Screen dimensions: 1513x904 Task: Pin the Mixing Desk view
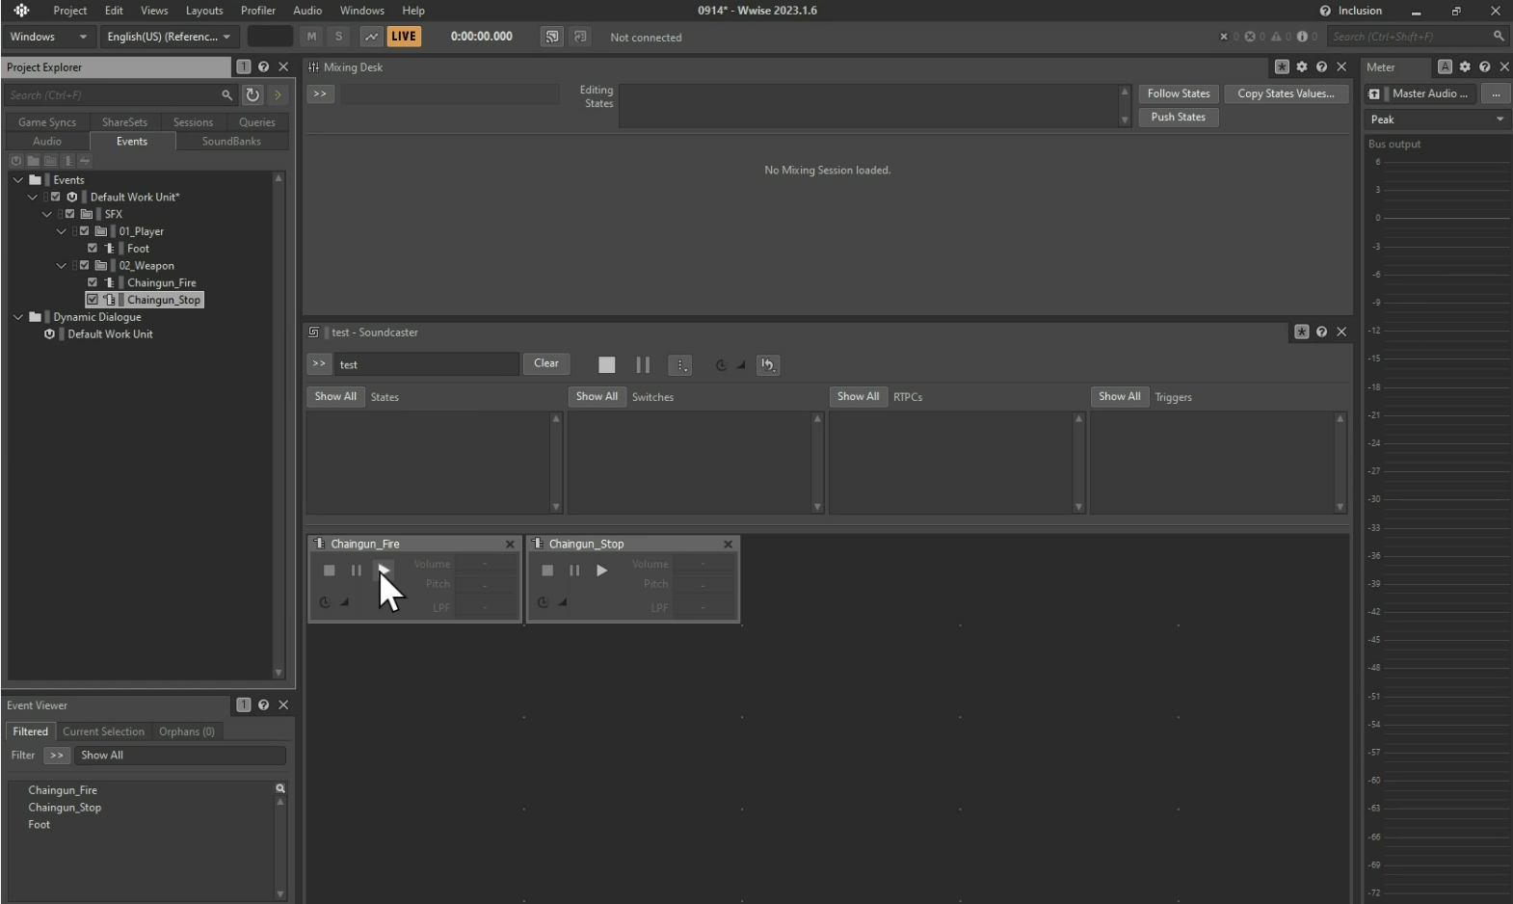point(1282,66)
